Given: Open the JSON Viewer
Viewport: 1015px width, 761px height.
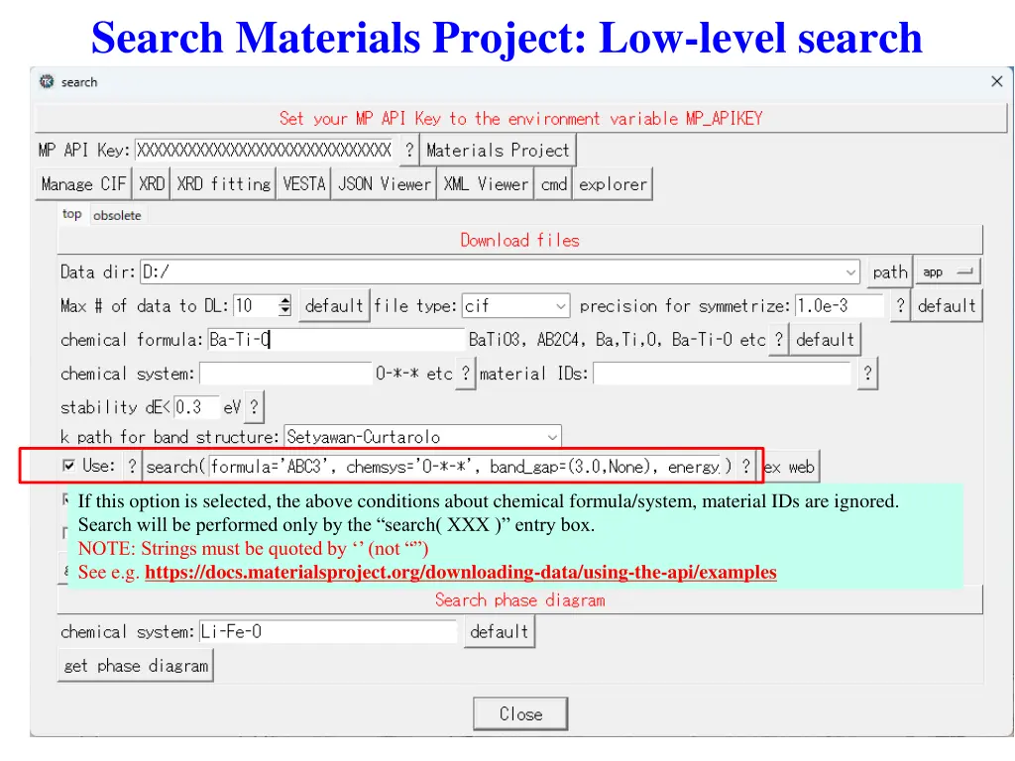Looking at the screenshot, I should [x=384, y=183].
